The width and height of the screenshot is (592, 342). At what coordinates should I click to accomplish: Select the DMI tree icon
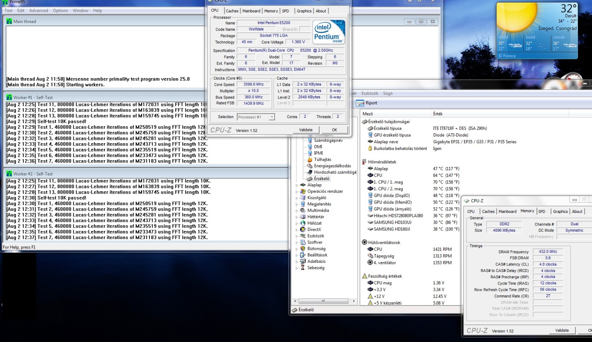point(310,147)
